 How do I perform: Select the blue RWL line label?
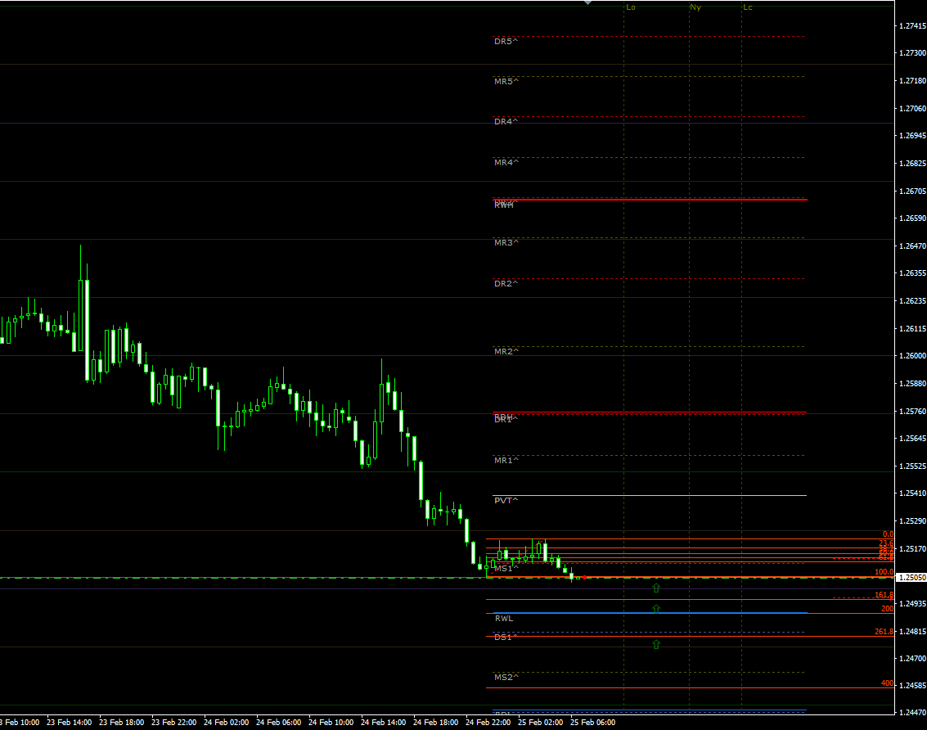click(504, 619)
